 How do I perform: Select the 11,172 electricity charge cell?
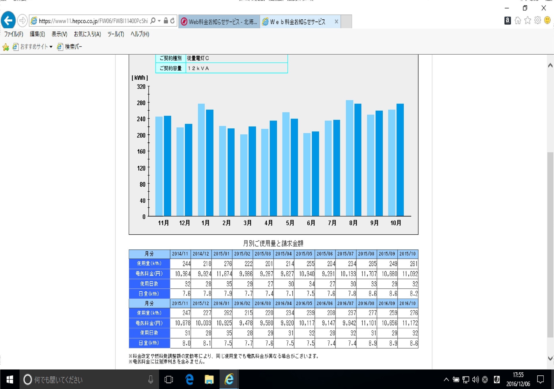pyautogui.click(x=408, y=323)
